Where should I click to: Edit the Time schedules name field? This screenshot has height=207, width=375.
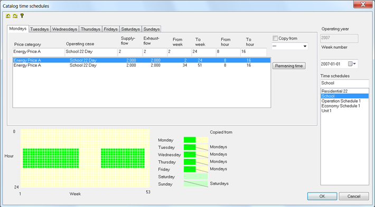click(344, 83)
